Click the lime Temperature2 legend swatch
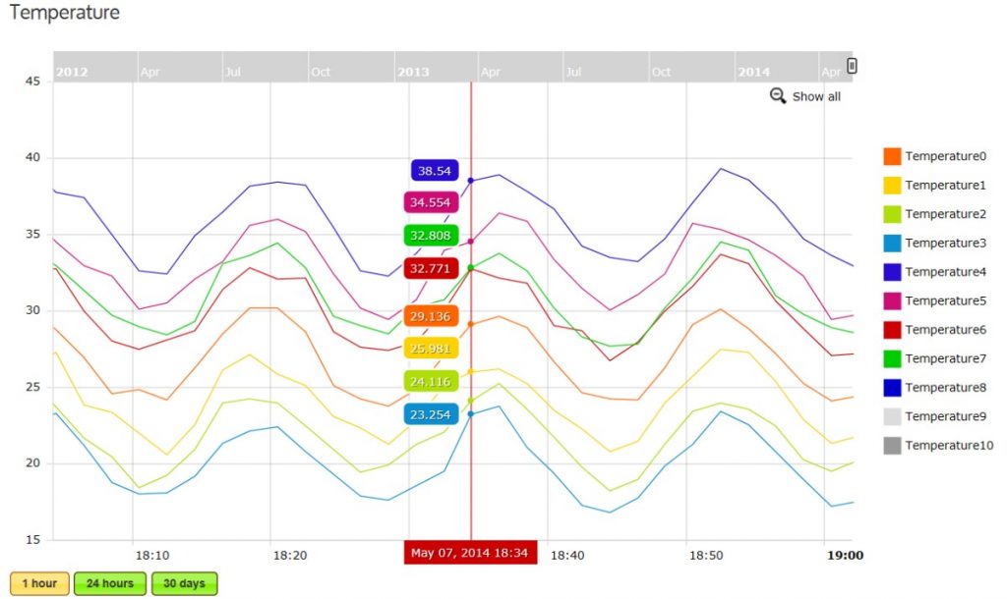The height and width of the screenshot is (599, 1007). (x=892, y=214)
